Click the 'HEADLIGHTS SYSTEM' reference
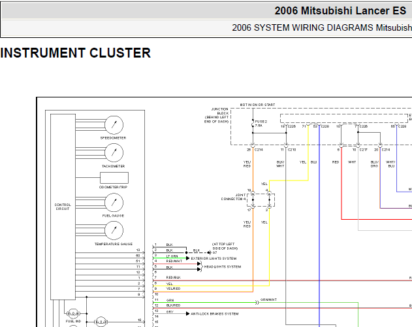 point(223,267)
